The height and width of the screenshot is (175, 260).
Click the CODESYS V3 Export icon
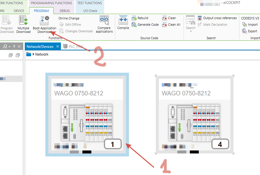click(x=244, y=31)
